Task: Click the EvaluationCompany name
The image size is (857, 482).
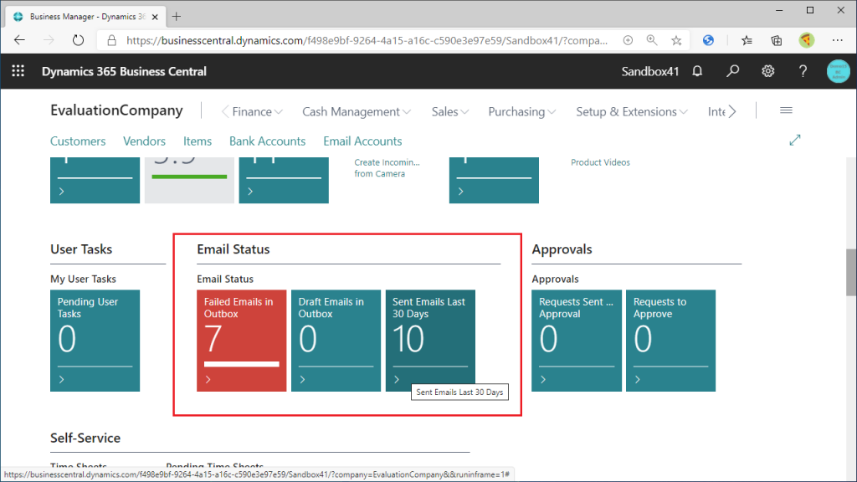Action: (116, 110)
